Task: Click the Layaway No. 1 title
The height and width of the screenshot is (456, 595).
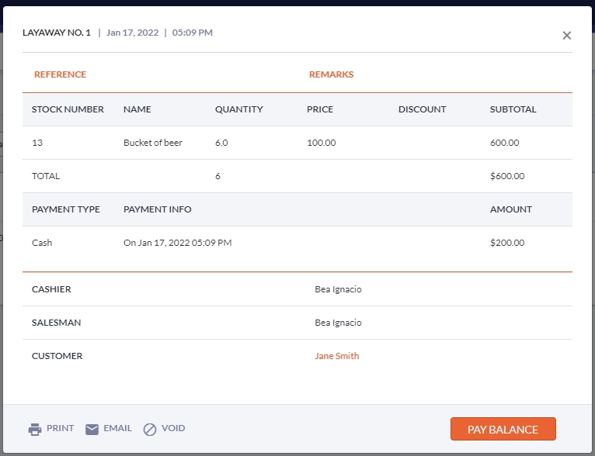Action: 56,33
